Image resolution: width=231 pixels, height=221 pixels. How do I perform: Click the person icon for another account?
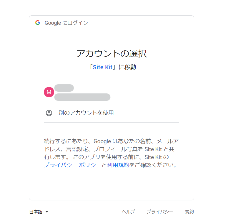coord(49,113)
